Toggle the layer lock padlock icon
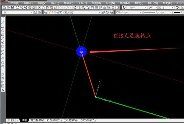This screenshot has height=124, width=184. 58,12
